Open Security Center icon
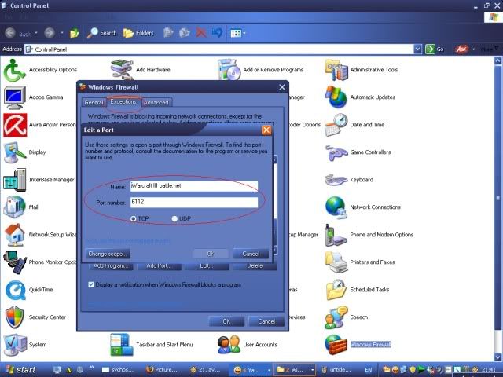 15,317
